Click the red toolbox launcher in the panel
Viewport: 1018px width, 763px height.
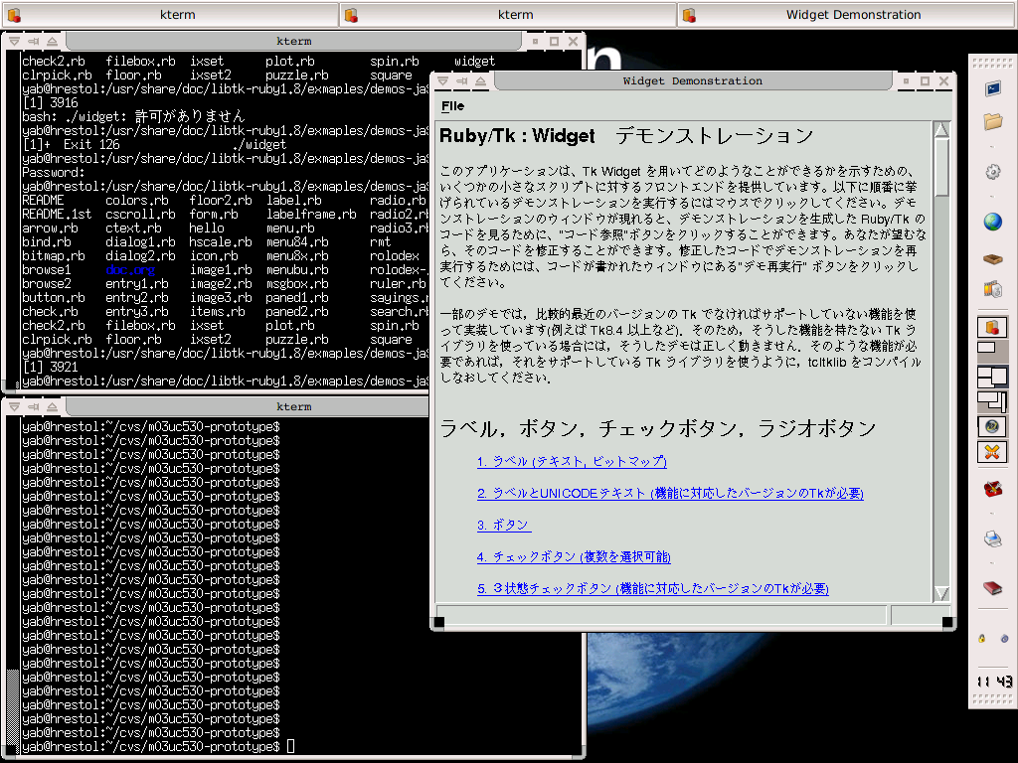coord(993,489)
